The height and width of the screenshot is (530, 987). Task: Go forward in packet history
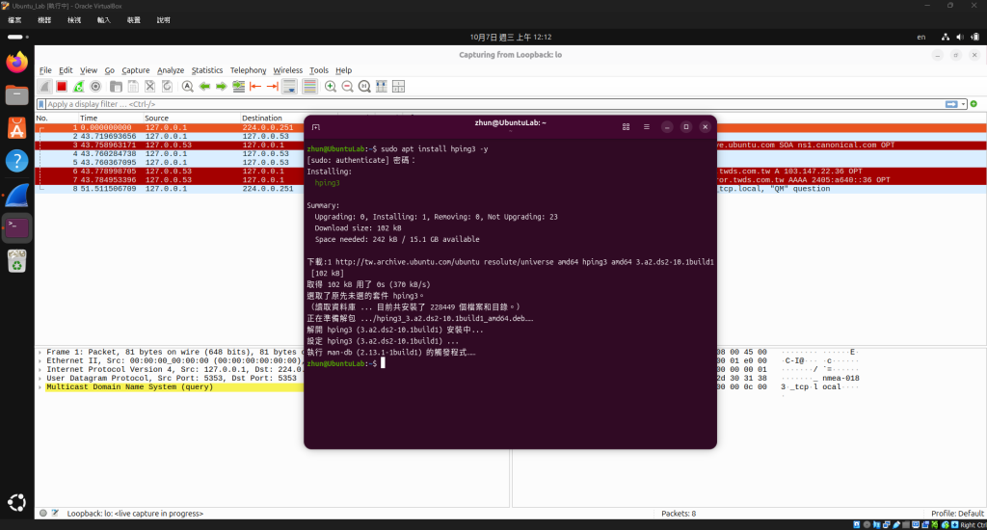[222, 86]
